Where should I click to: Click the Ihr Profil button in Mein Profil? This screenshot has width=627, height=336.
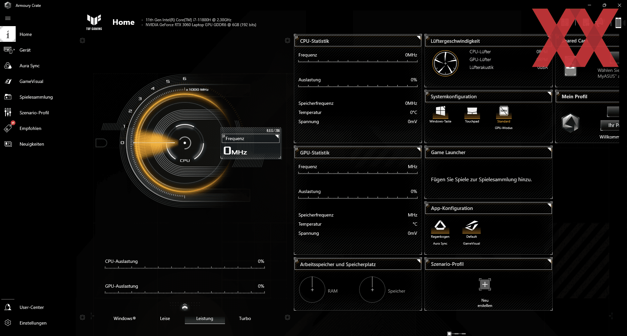point(610,125)
